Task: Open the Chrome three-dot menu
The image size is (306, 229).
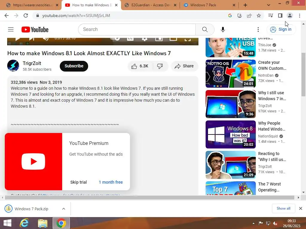Action: (299, 16)
